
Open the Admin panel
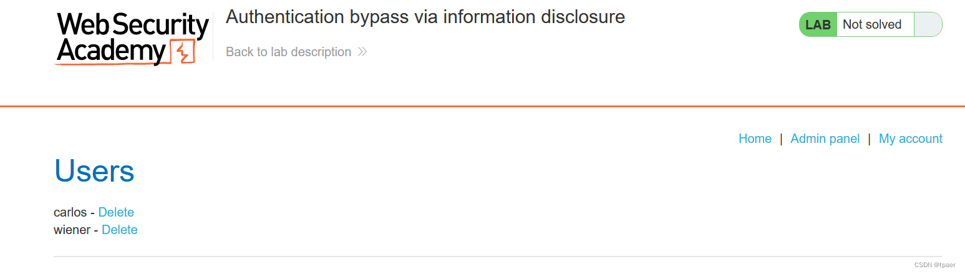point(825,139)
